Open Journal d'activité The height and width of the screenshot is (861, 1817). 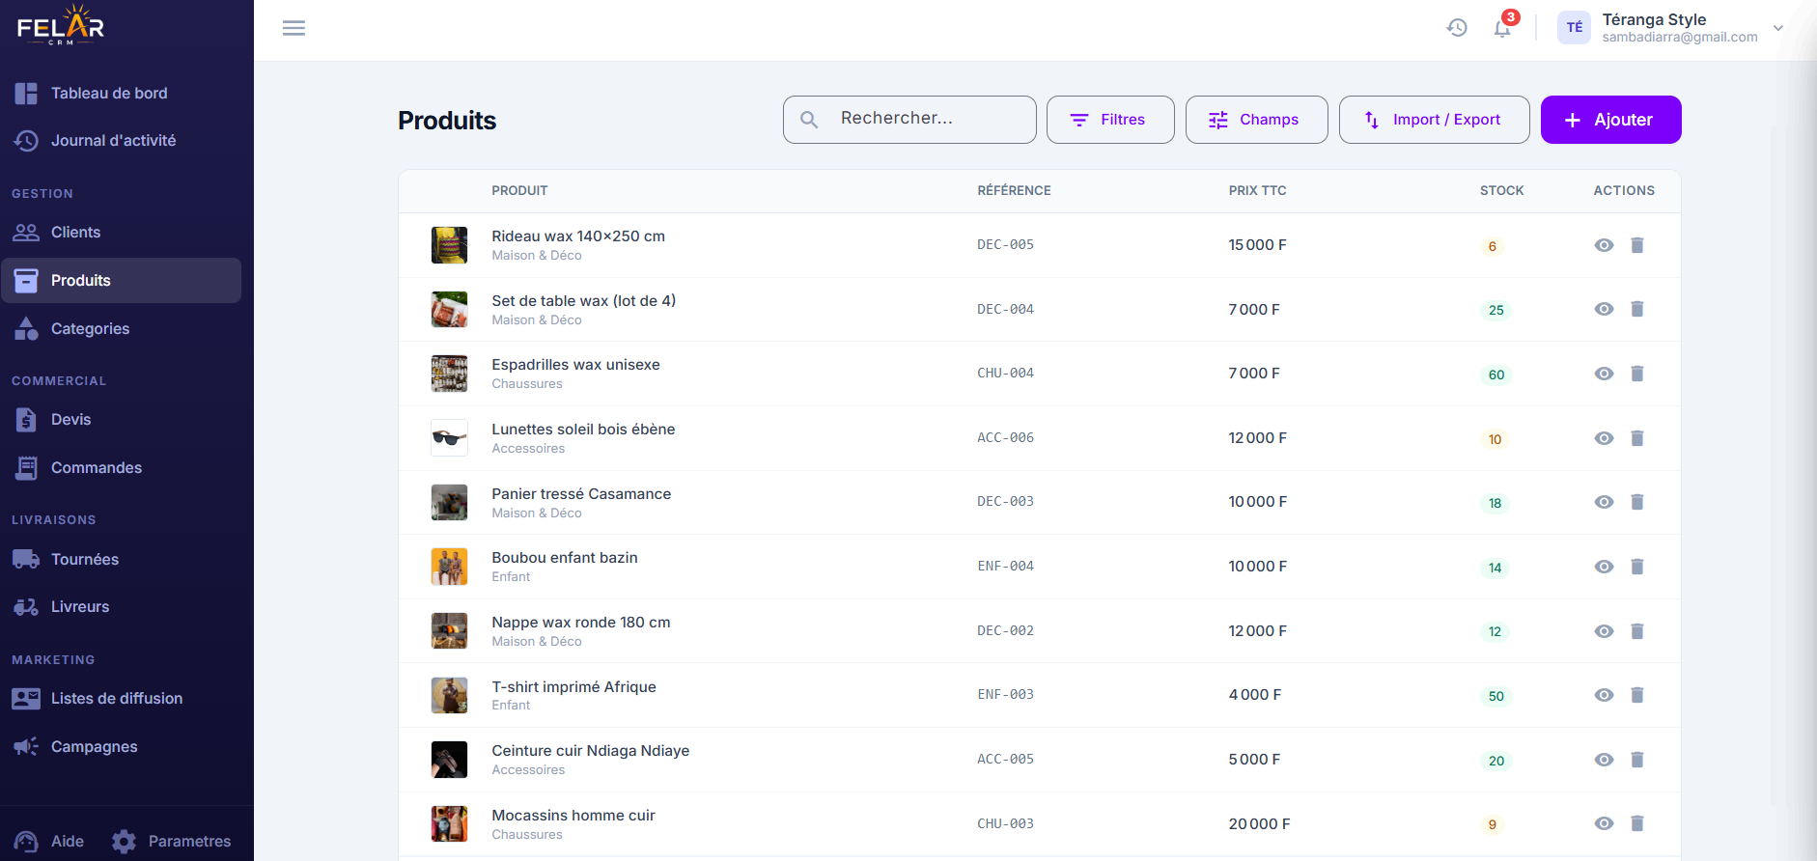121,141
